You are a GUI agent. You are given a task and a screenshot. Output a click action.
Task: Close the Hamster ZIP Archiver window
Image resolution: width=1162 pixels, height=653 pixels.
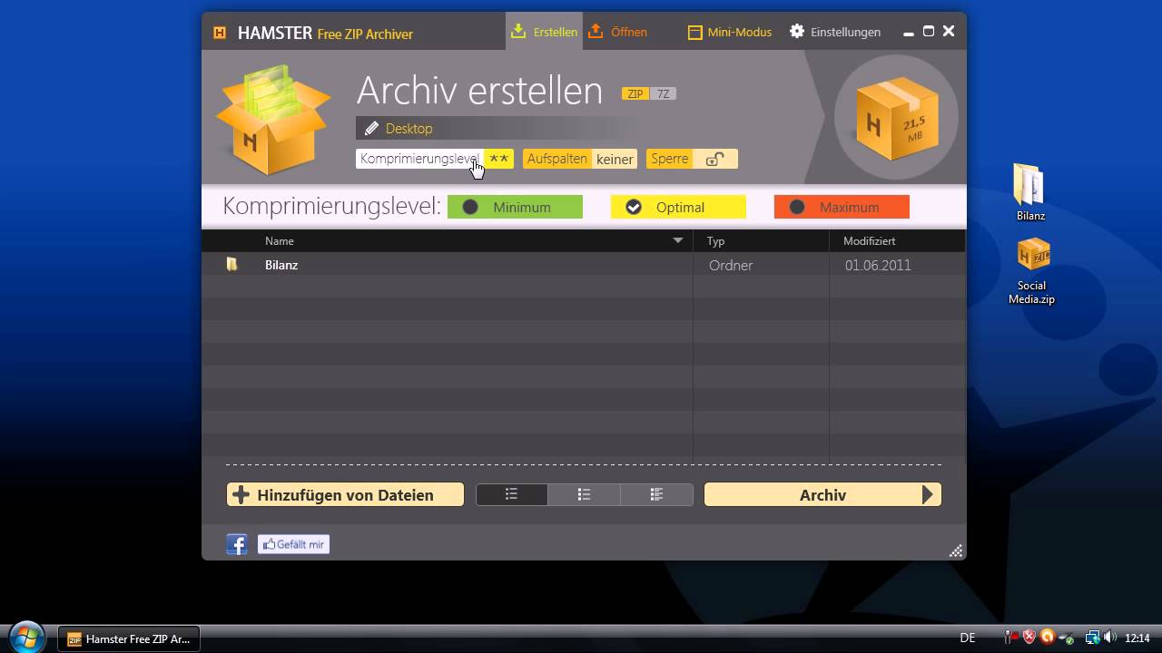pos(949,31)
